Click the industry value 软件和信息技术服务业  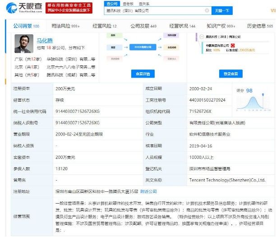(210, 134)
